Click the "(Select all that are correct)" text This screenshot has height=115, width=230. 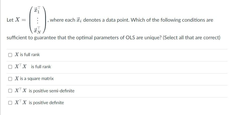point(192,38)
